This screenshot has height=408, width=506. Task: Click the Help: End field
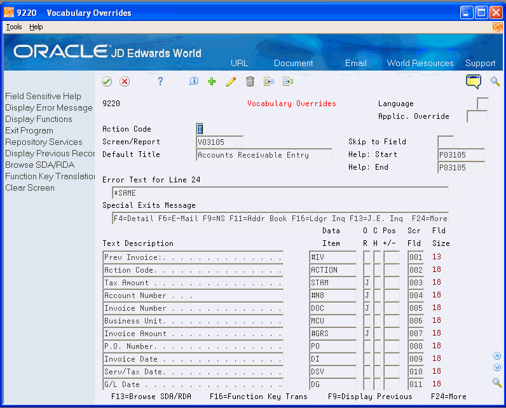pos(461,167)
